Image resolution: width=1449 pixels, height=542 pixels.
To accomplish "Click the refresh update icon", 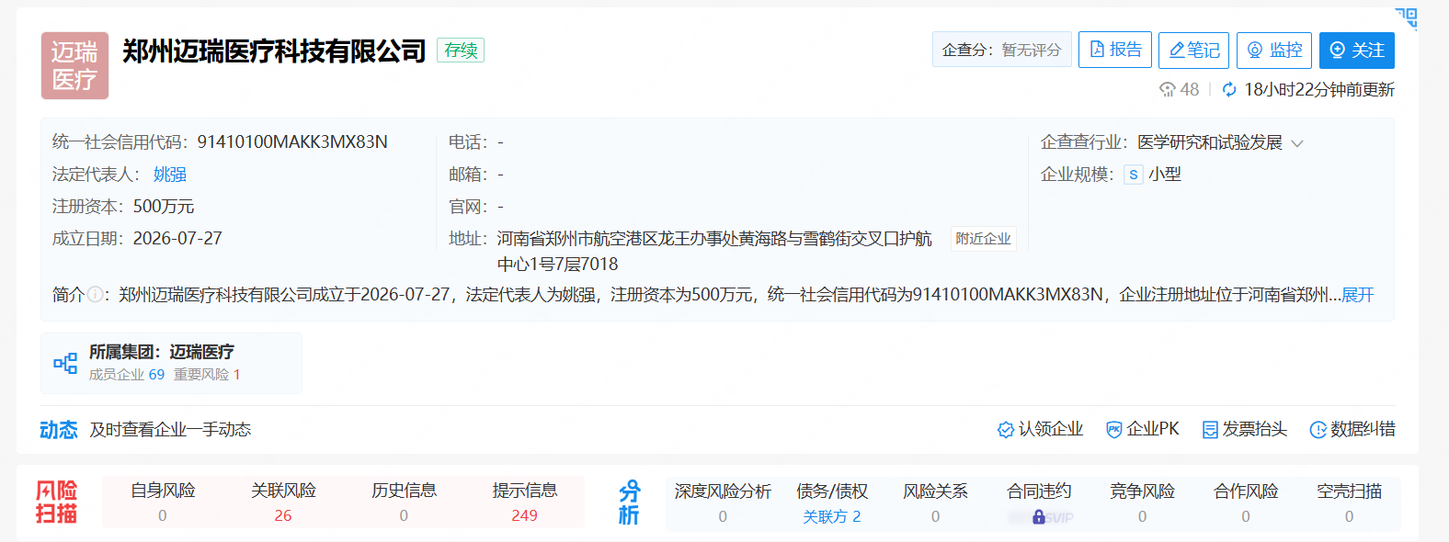I will point(1229,89).
